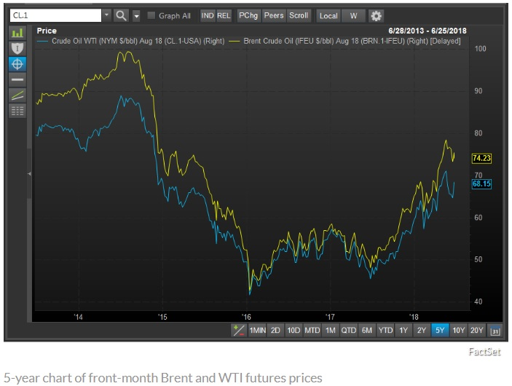The width and height of the screenshot is (512, 386).
Task: Open the data table grid icon
Action: click(x=17, y=111)
